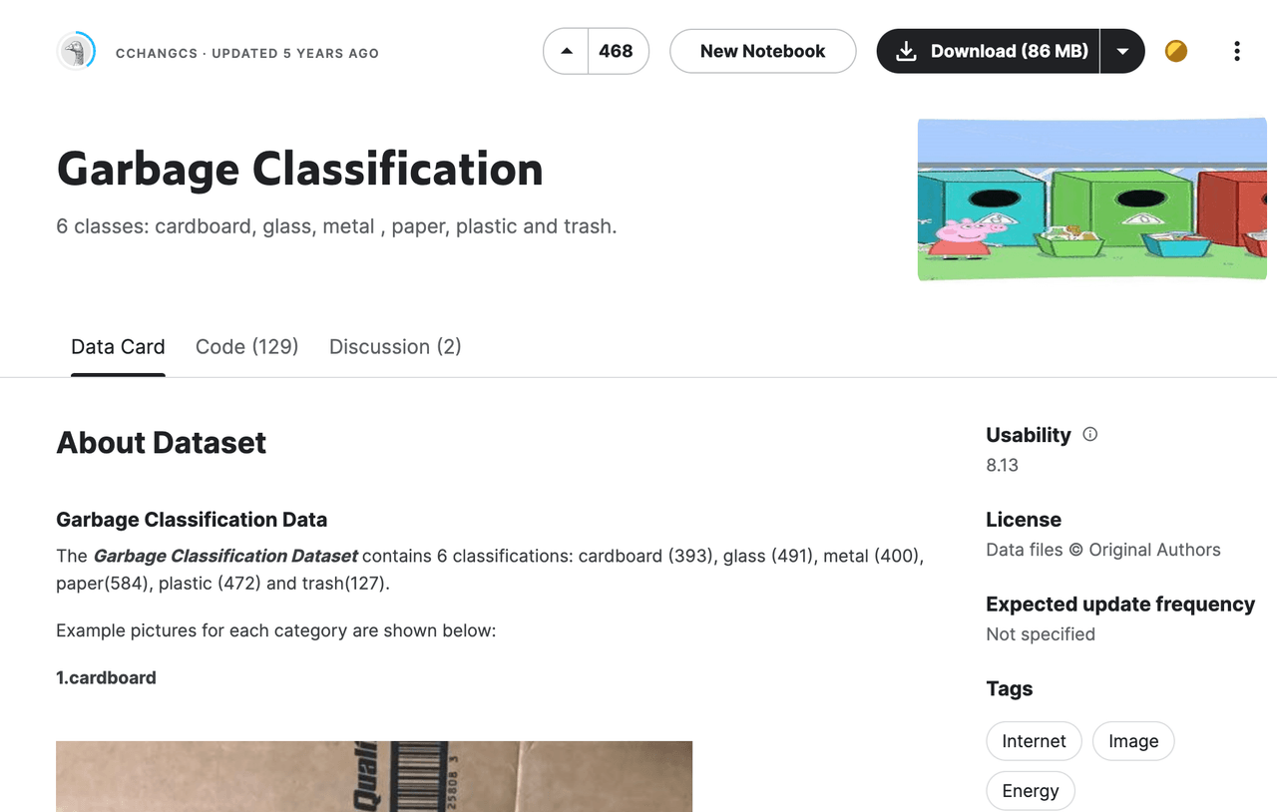Click the recycling bins cover image
This screenshot has height=812, width=1277.
1092,200
